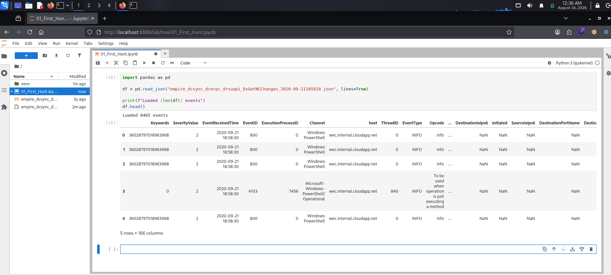The height and width of the screenshot is (275, 611).
Task: Open the venv folder
Action: tap(50, 84)
